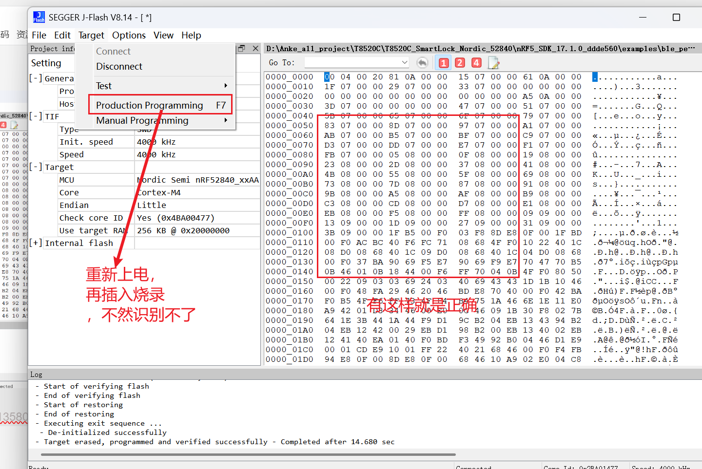Select the Speed row under TIF
The width and height of the screenshot is (702, 469).
(x=159, y=154)
